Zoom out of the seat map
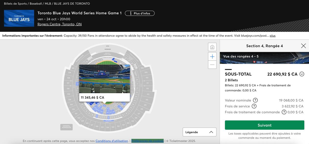The height and width of the screenshot is (144, 309). point(212,65)
